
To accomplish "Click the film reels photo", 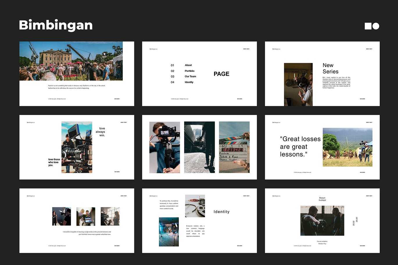I will click(195, 206).
